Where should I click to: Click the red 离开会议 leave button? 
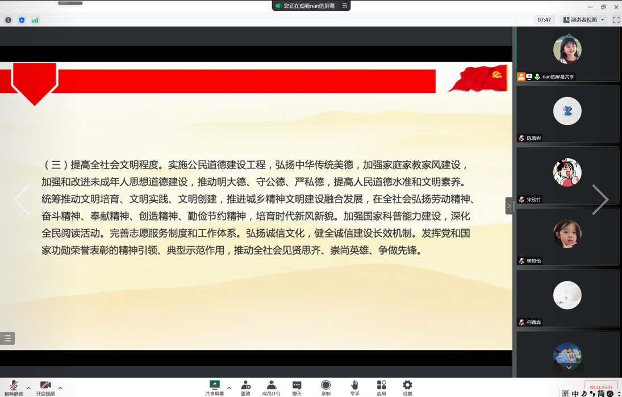pyautogui.click(x=601, y=387)
